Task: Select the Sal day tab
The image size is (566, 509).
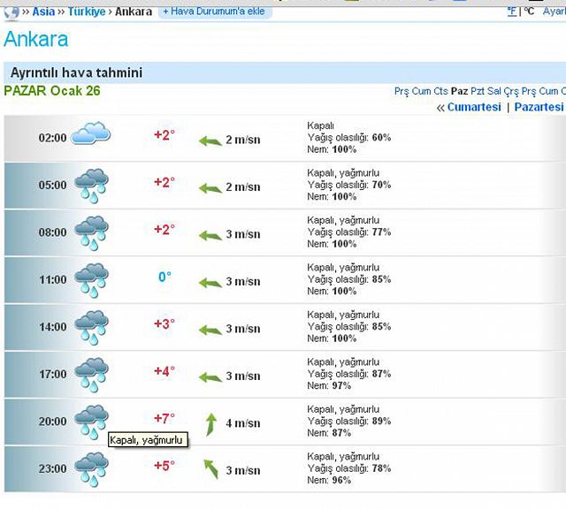Action: click(494, 91)
